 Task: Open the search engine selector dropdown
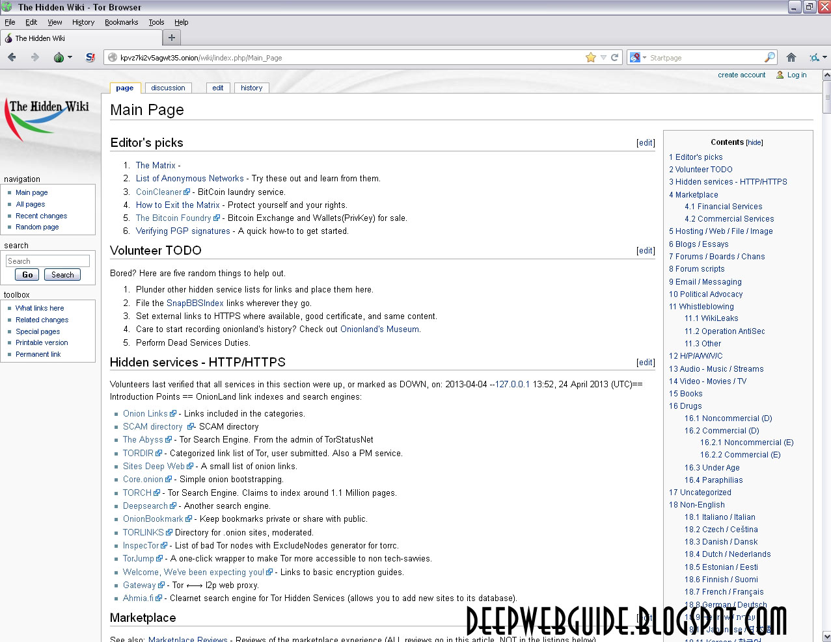pyautogui.click(x=644, y=57)
